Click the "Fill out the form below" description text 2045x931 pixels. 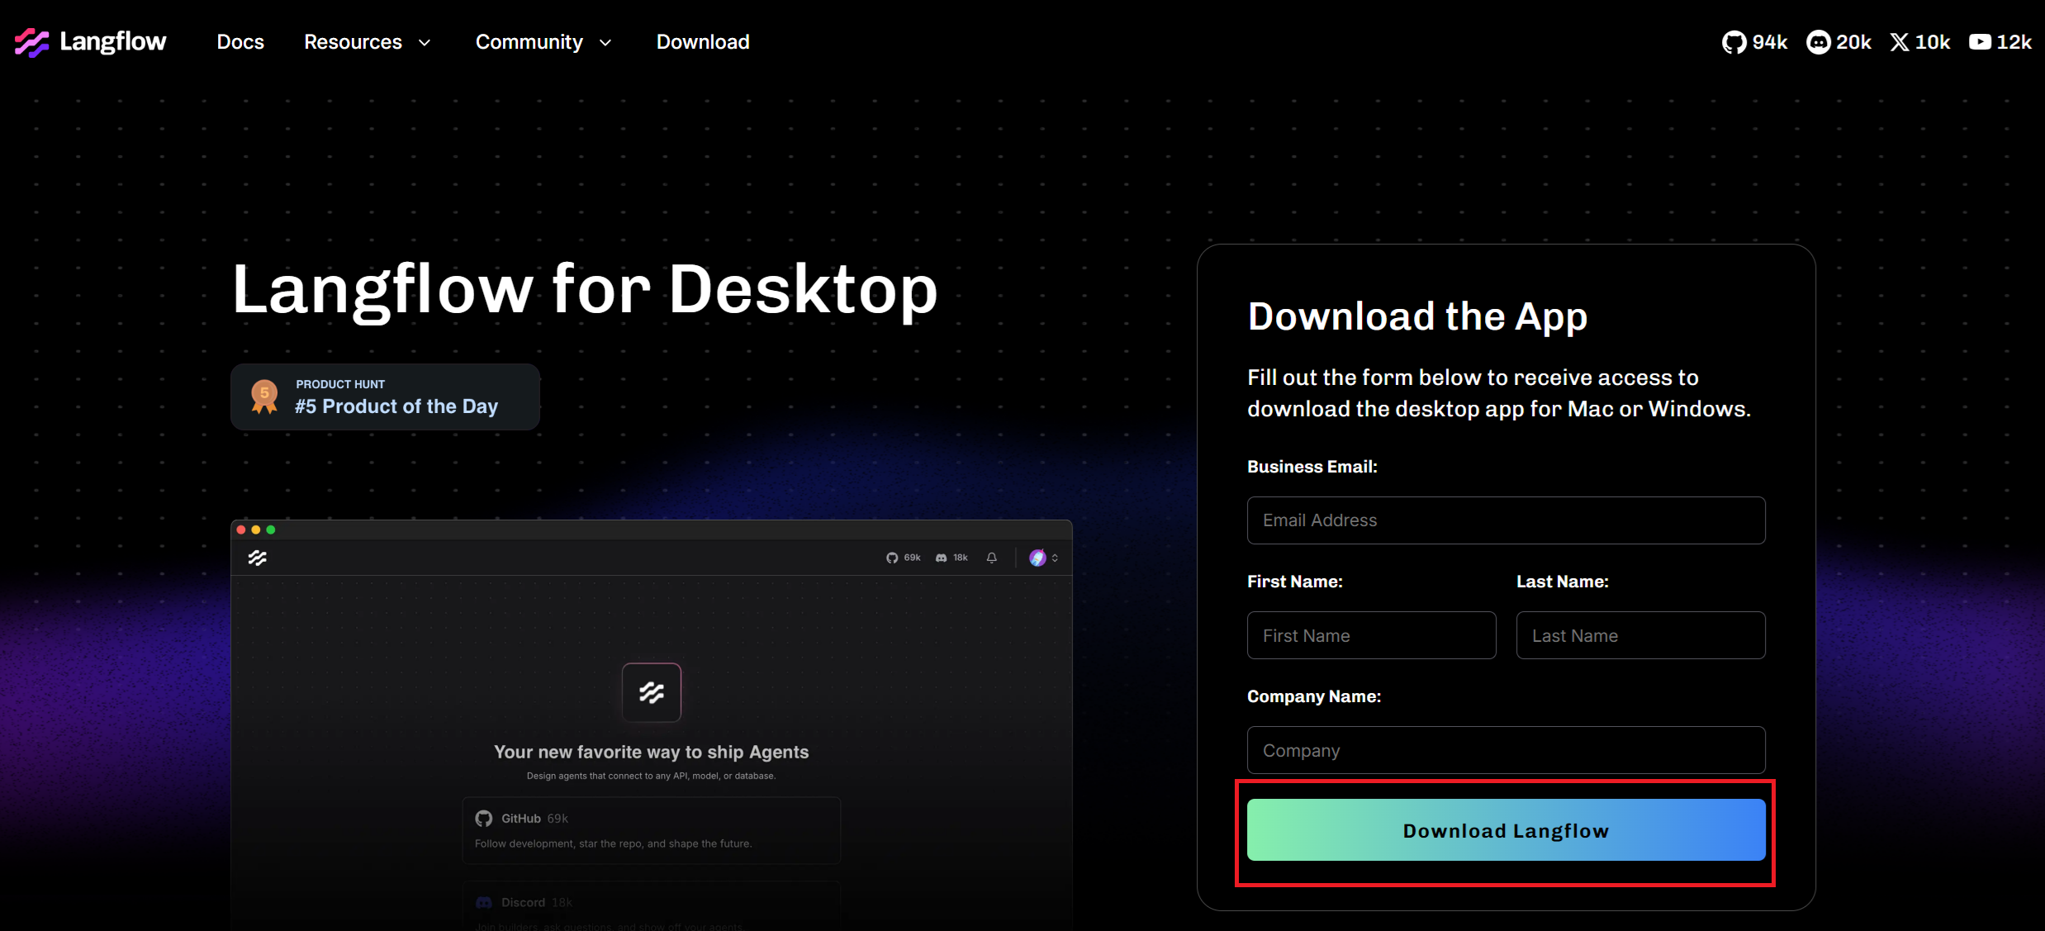pos(1499,393)
